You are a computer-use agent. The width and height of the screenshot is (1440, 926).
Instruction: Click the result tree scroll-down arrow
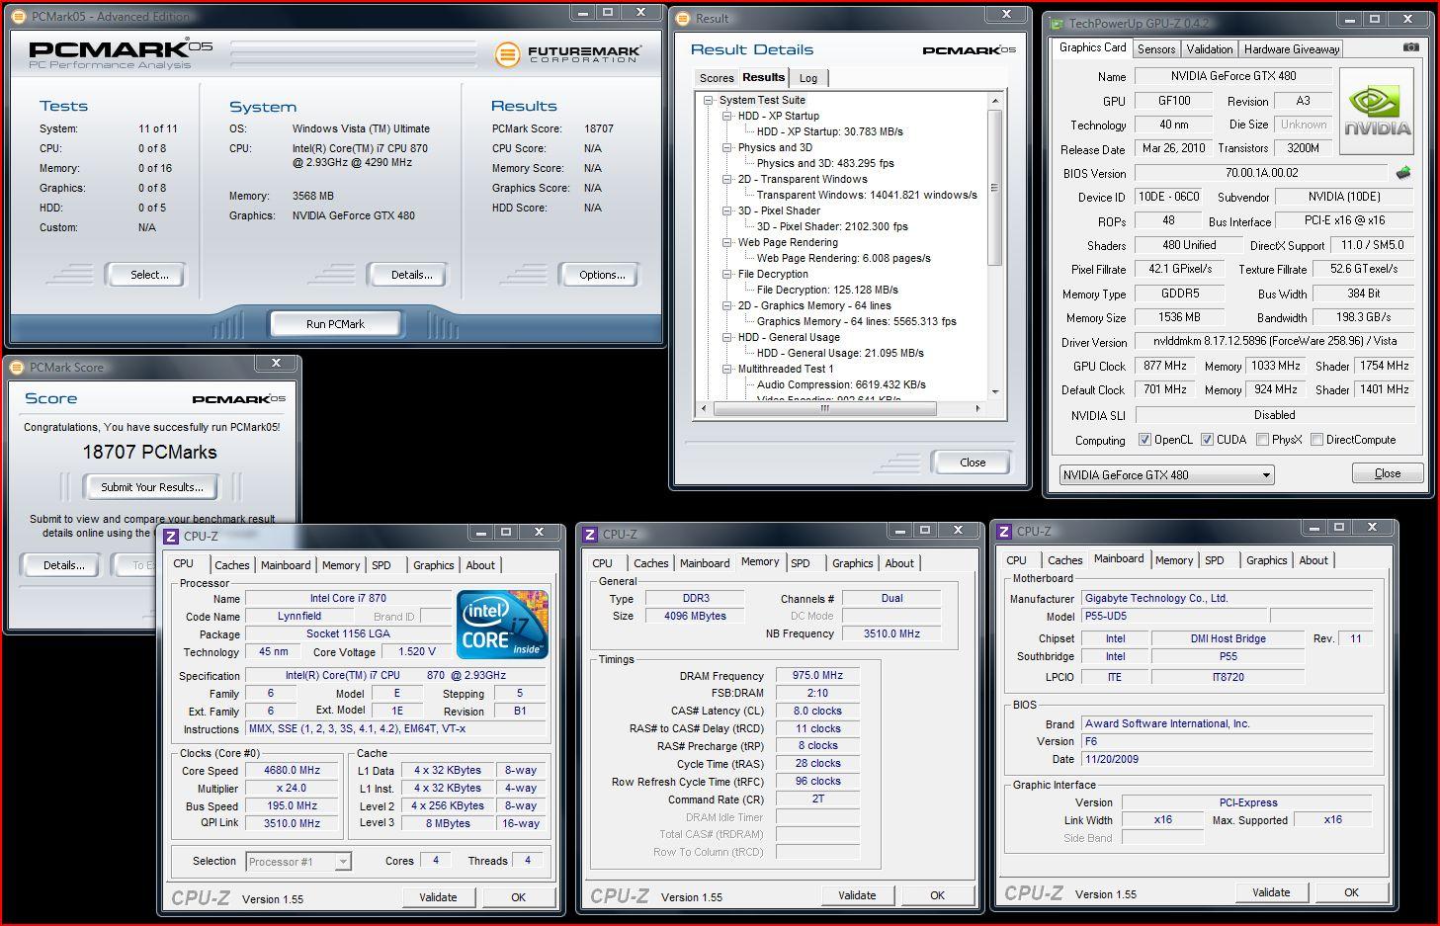click(x=995, y=393)
